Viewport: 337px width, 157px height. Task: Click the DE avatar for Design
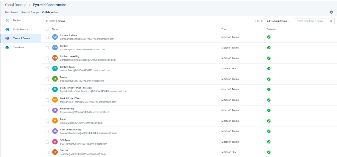coord(55,79)
